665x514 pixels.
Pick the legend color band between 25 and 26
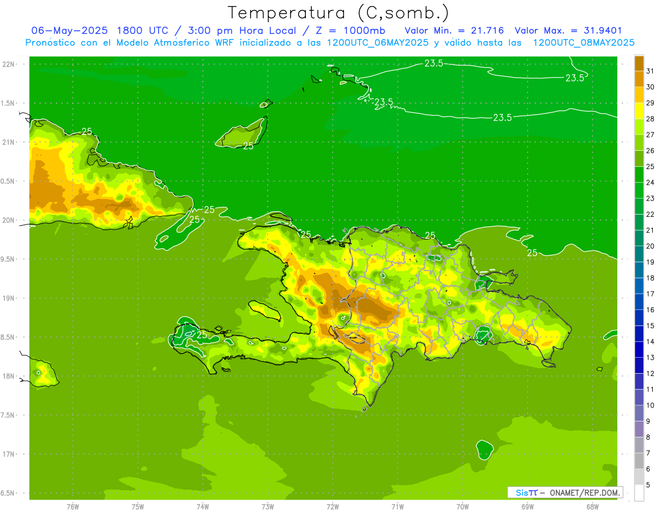click(639, 159)
